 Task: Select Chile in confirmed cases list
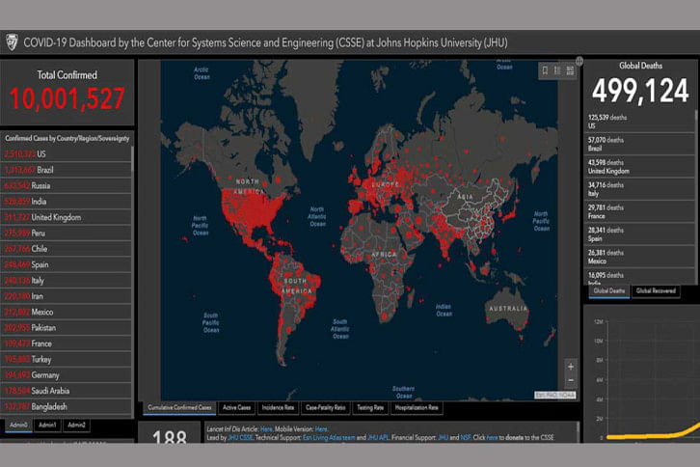(x=67, y=249)
